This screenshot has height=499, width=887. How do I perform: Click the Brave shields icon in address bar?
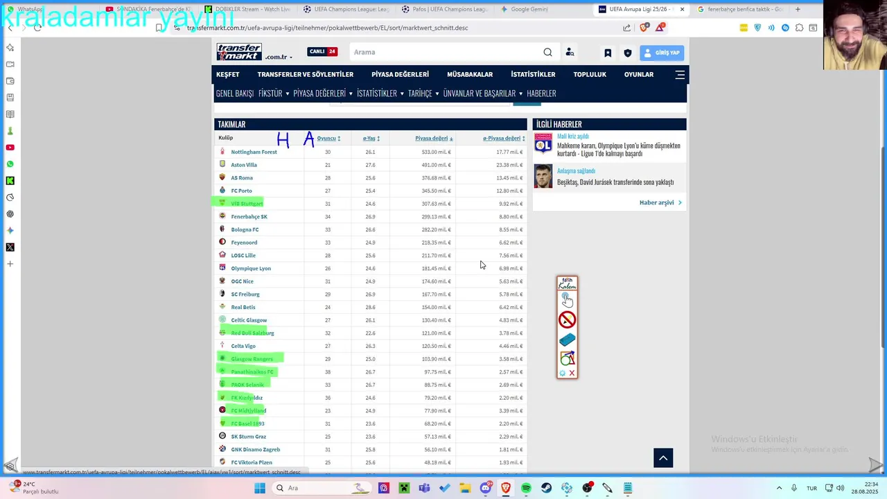[x=644, y=28]
